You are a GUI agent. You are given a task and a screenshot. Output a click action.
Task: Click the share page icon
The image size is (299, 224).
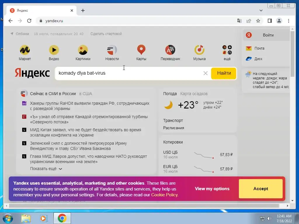point(249,21)
